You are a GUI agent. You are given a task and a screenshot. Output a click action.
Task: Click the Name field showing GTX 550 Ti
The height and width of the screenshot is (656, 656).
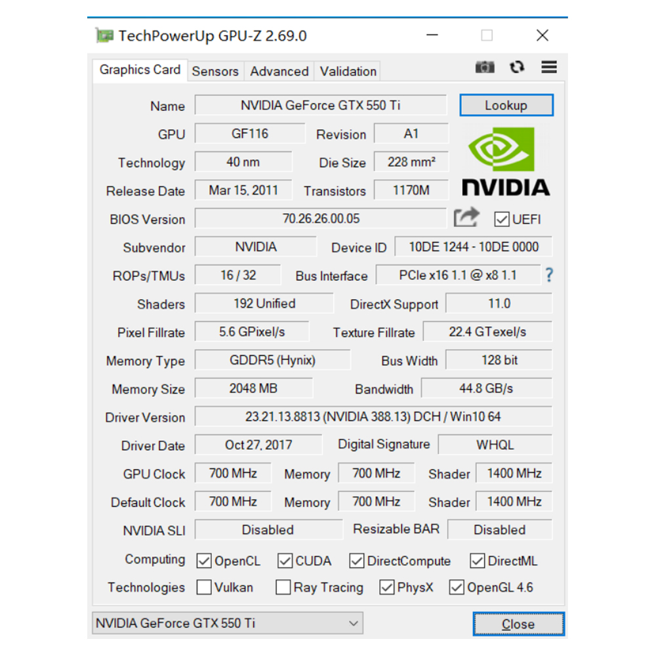pos(321,105)
